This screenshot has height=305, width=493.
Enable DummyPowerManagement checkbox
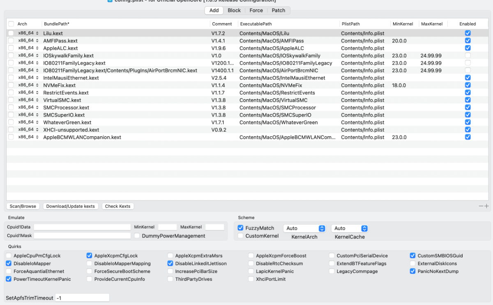[137, 236]
